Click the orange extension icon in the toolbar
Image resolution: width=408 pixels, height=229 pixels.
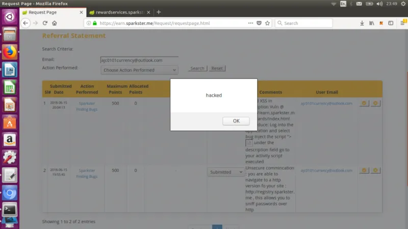click(x=381, y=23)
